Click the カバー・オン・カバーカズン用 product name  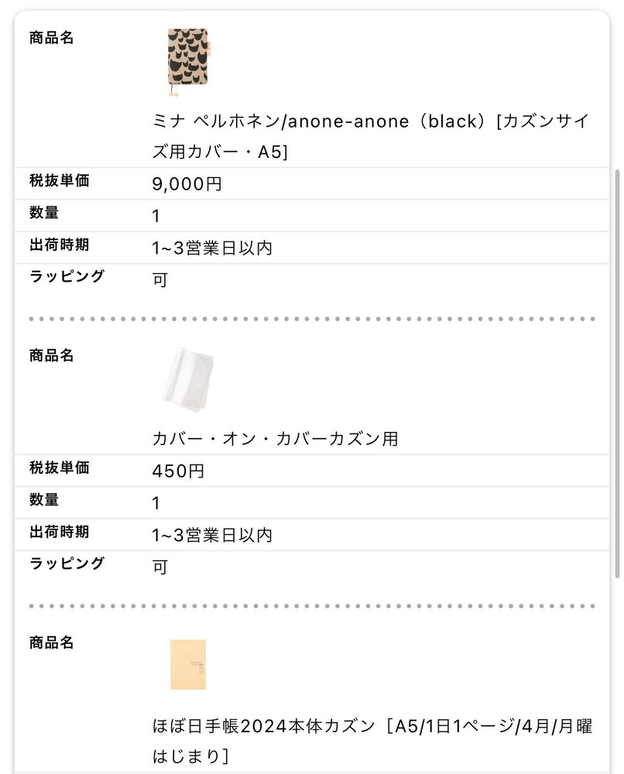(x=275, y=438)
